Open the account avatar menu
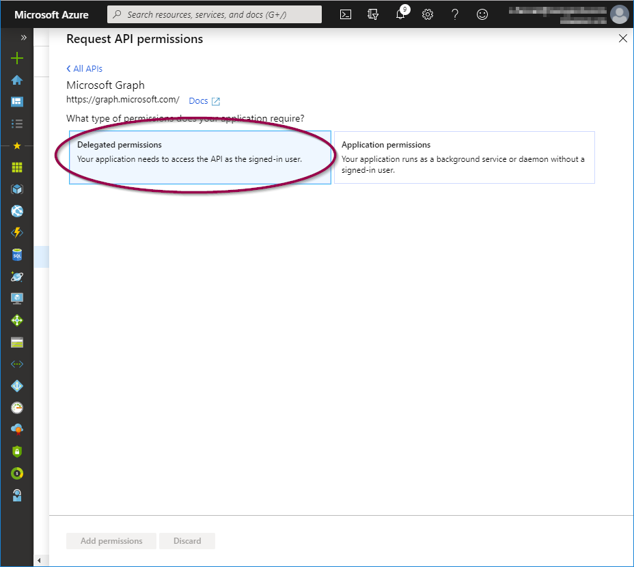634x567 pixels. coord(620,14)
